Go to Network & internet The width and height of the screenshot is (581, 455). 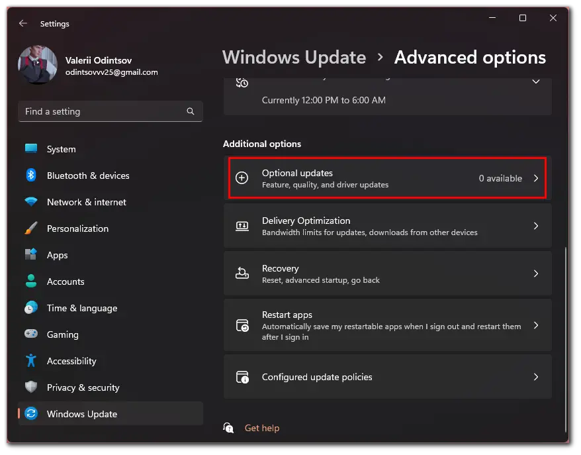(111, 202)
